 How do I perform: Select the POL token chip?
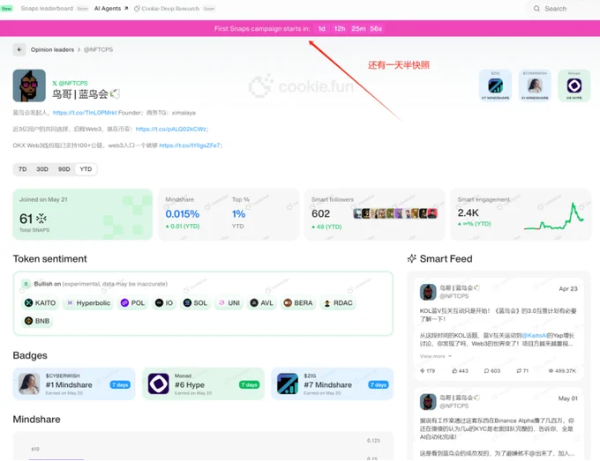tap(132, 303)
